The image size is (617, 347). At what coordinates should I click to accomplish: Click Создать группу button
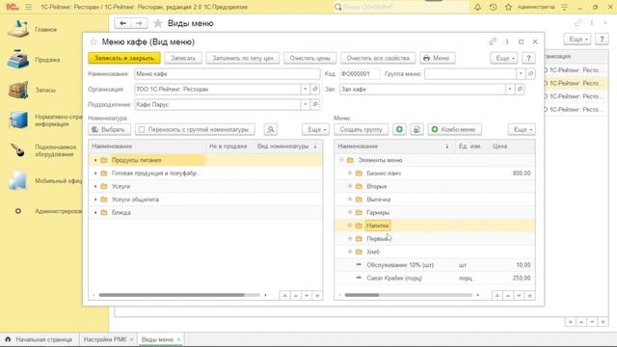pyautogui.click(x=362, y=129)
